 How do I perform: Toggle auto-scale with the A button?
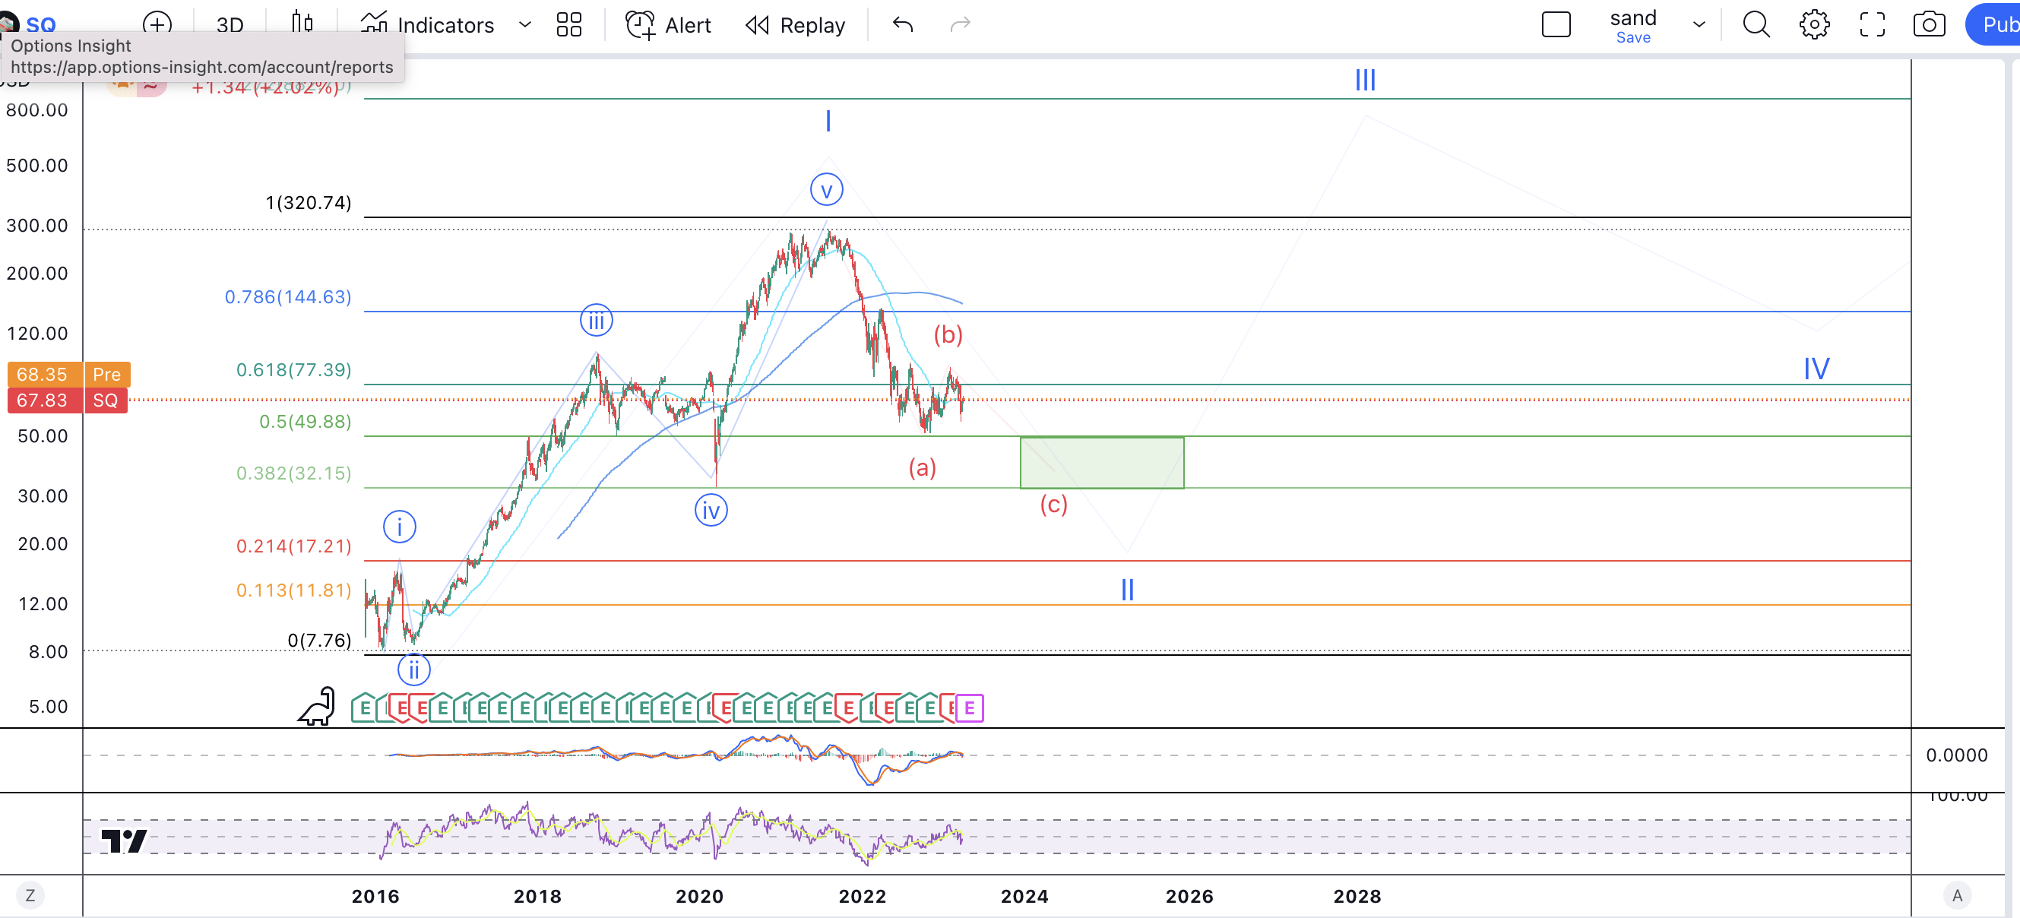1955,894
